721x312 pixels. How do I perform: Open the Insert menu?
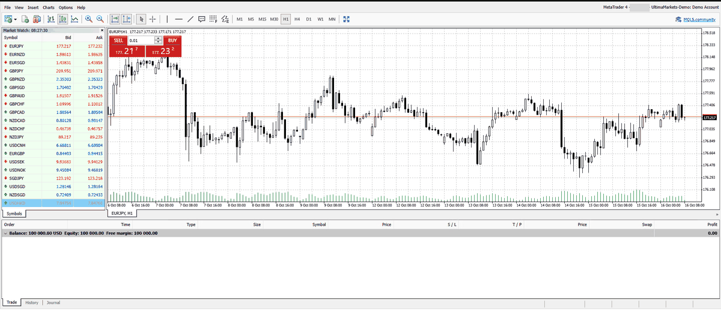point(33,7)
